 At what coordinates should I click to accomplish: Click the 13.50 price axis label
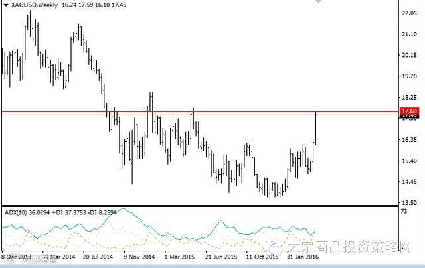[x=409, y=203]
